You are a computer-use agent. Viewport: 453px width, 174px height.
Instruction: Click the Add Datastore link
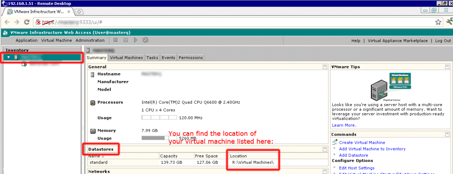353,155
